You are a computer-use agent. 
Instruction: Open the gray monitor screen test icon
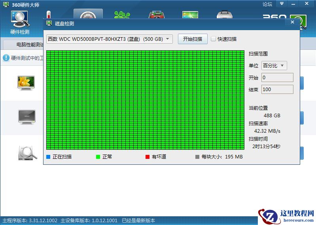27,117
